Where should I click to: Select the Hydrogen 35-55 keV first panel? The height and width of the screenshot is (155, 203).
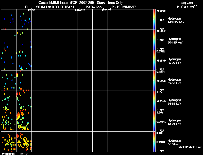[x=9, y=81]
